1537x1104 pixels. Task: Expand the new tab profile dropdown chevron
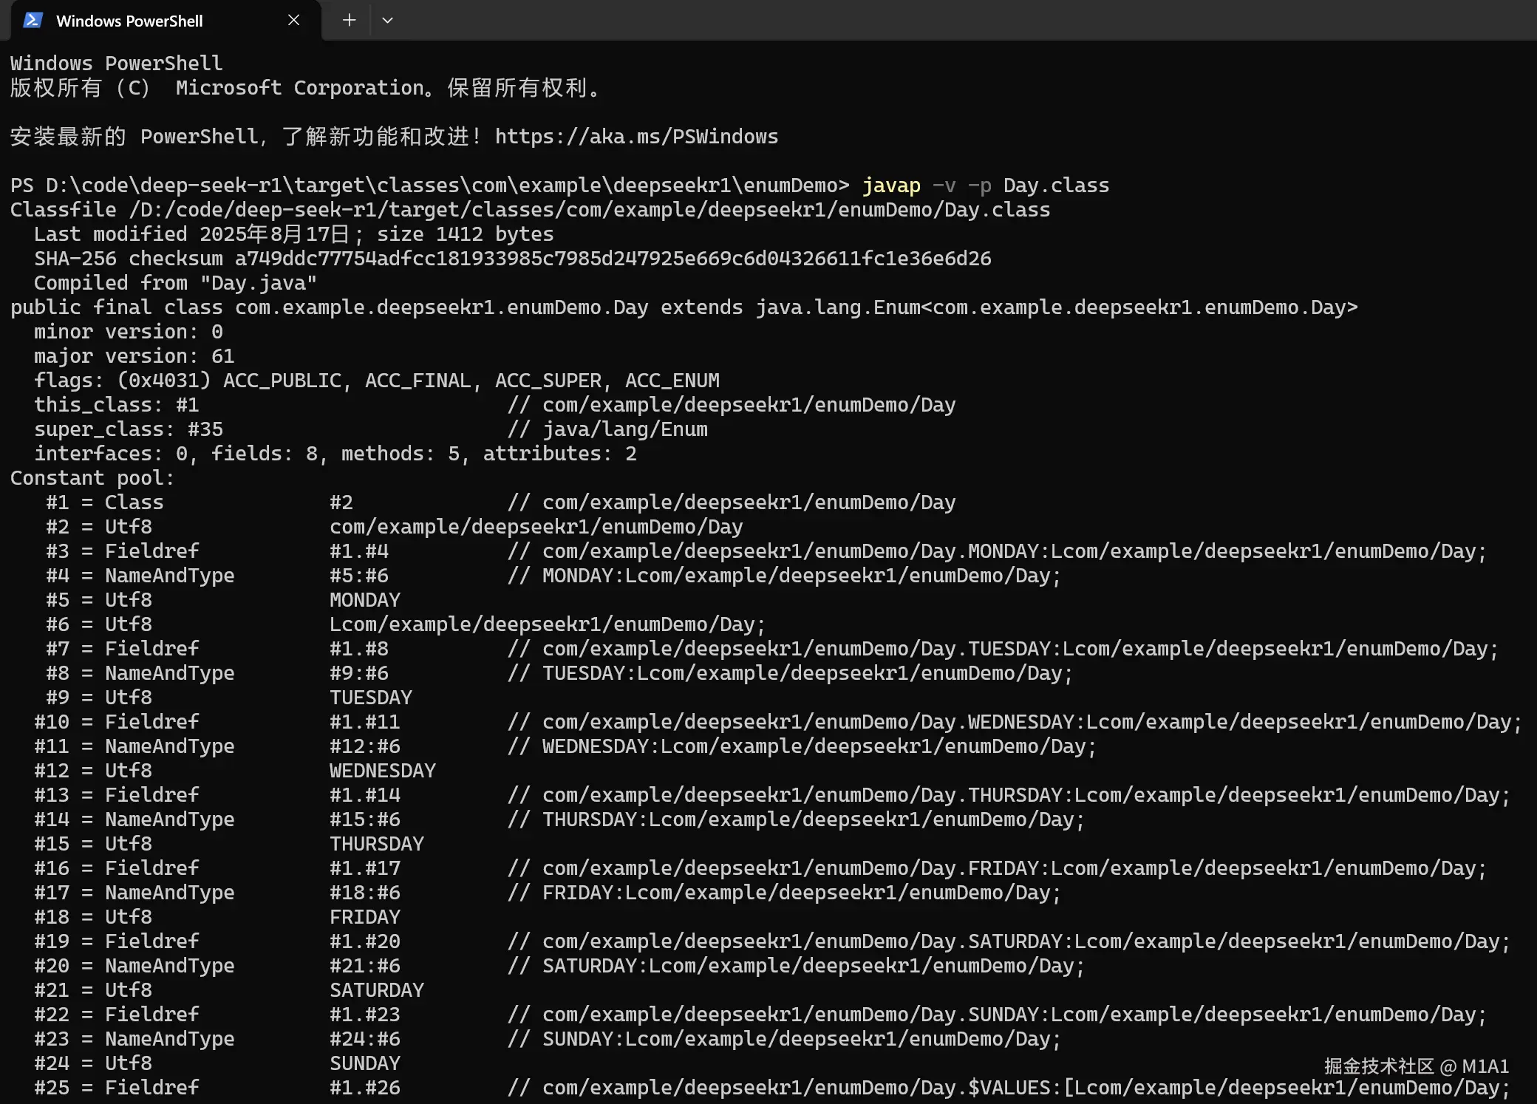pyautogui.click(x=387, y=21)
